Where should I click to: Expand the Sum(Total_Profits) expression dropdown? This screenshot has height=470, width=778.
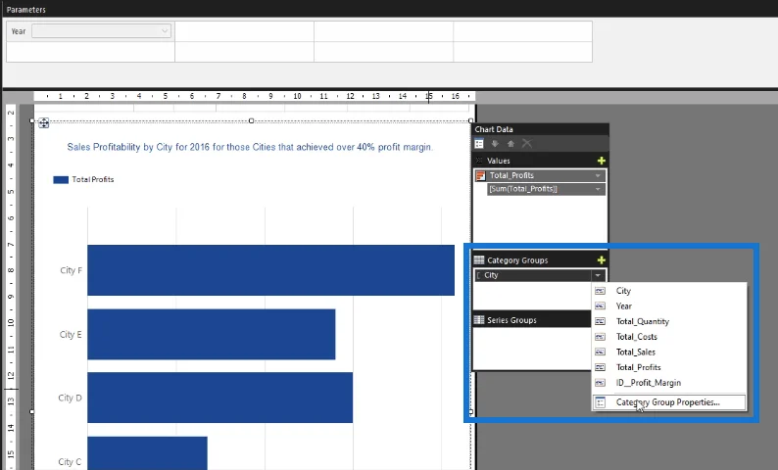click(x=598, y=189)
